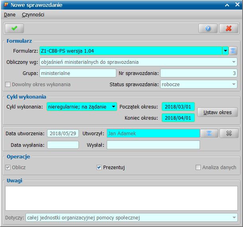243x227 pixels.
Task: Roll up window with title bar caret
Action: [x=227, y=5]
